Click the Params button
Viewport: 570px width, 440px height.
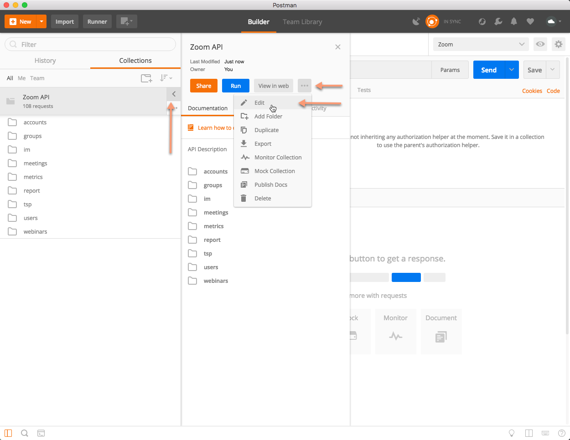coord(450,70)
